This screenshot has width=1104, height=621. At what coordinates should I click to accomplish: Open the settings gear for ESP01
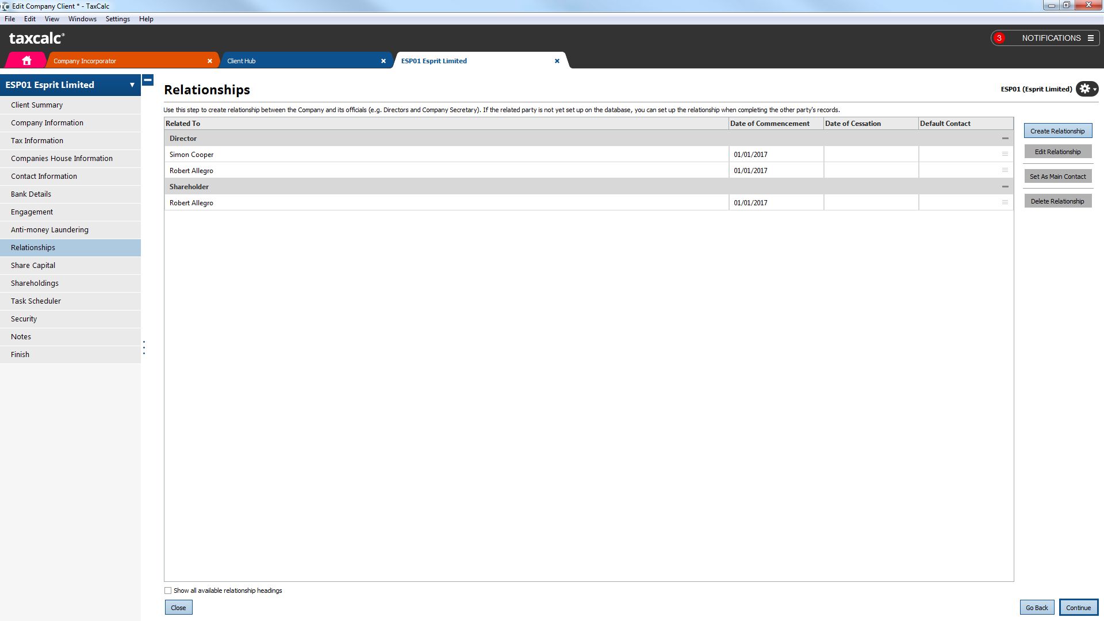(x=1086, y=89)
